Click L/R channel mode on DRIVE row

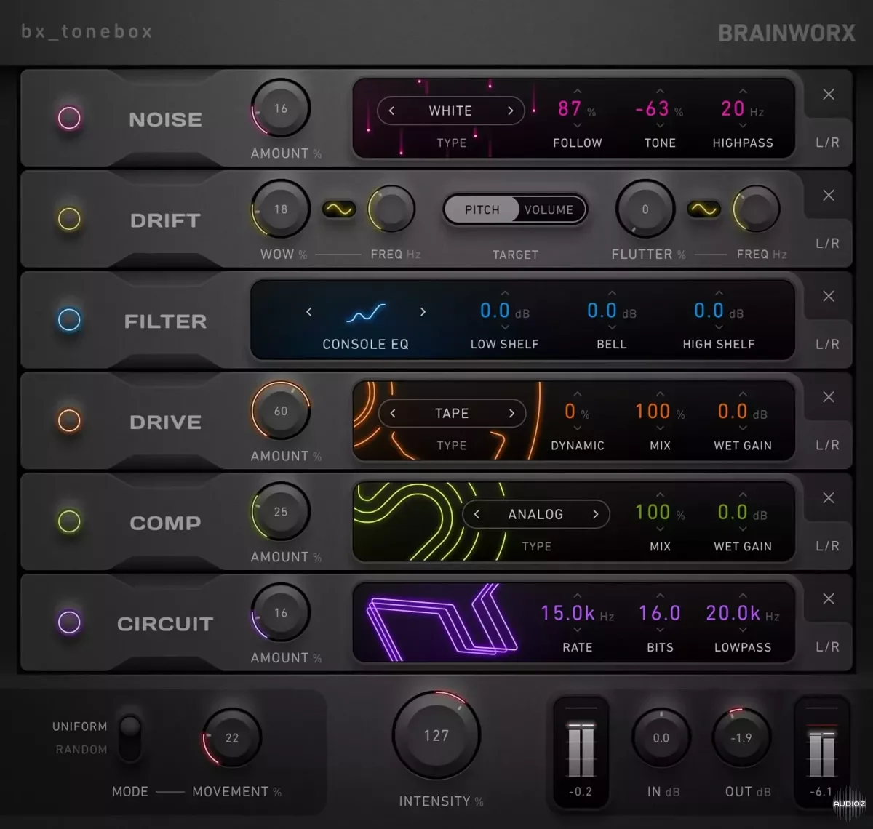click(x=827, y=445)
